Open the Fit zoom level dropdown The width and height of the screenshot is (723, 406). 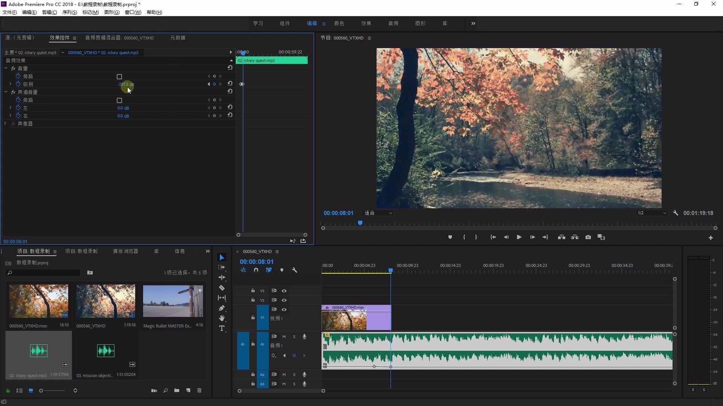[378, 213]
